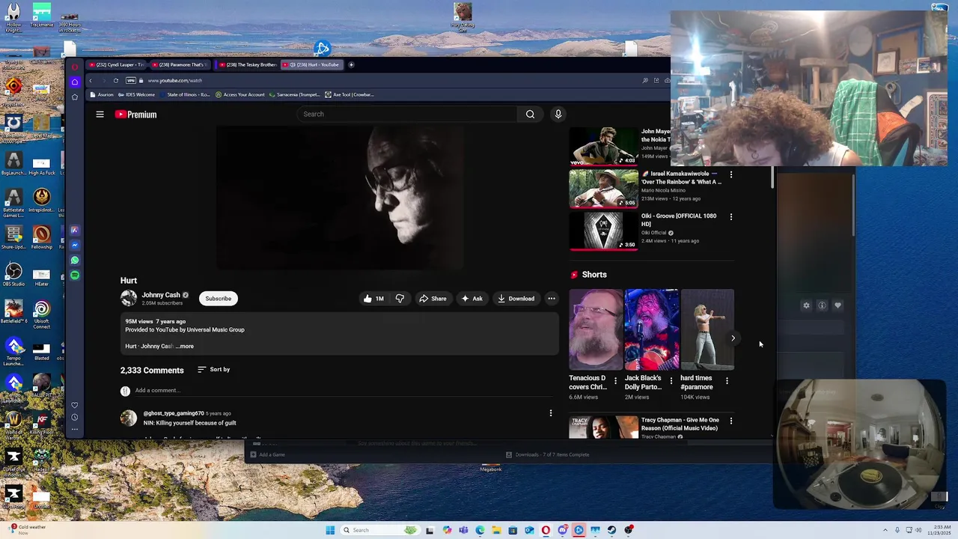Open options for hard times #paramore short
The height and width of the screenshot is (539, 958).
(727, 381)
